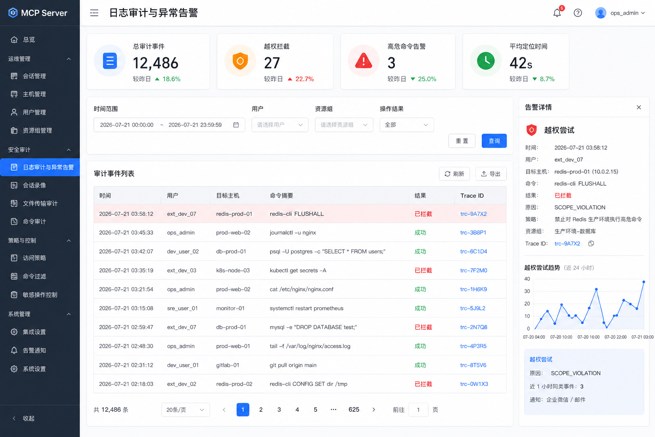Click the home icon beside 总览

(14, 40)
